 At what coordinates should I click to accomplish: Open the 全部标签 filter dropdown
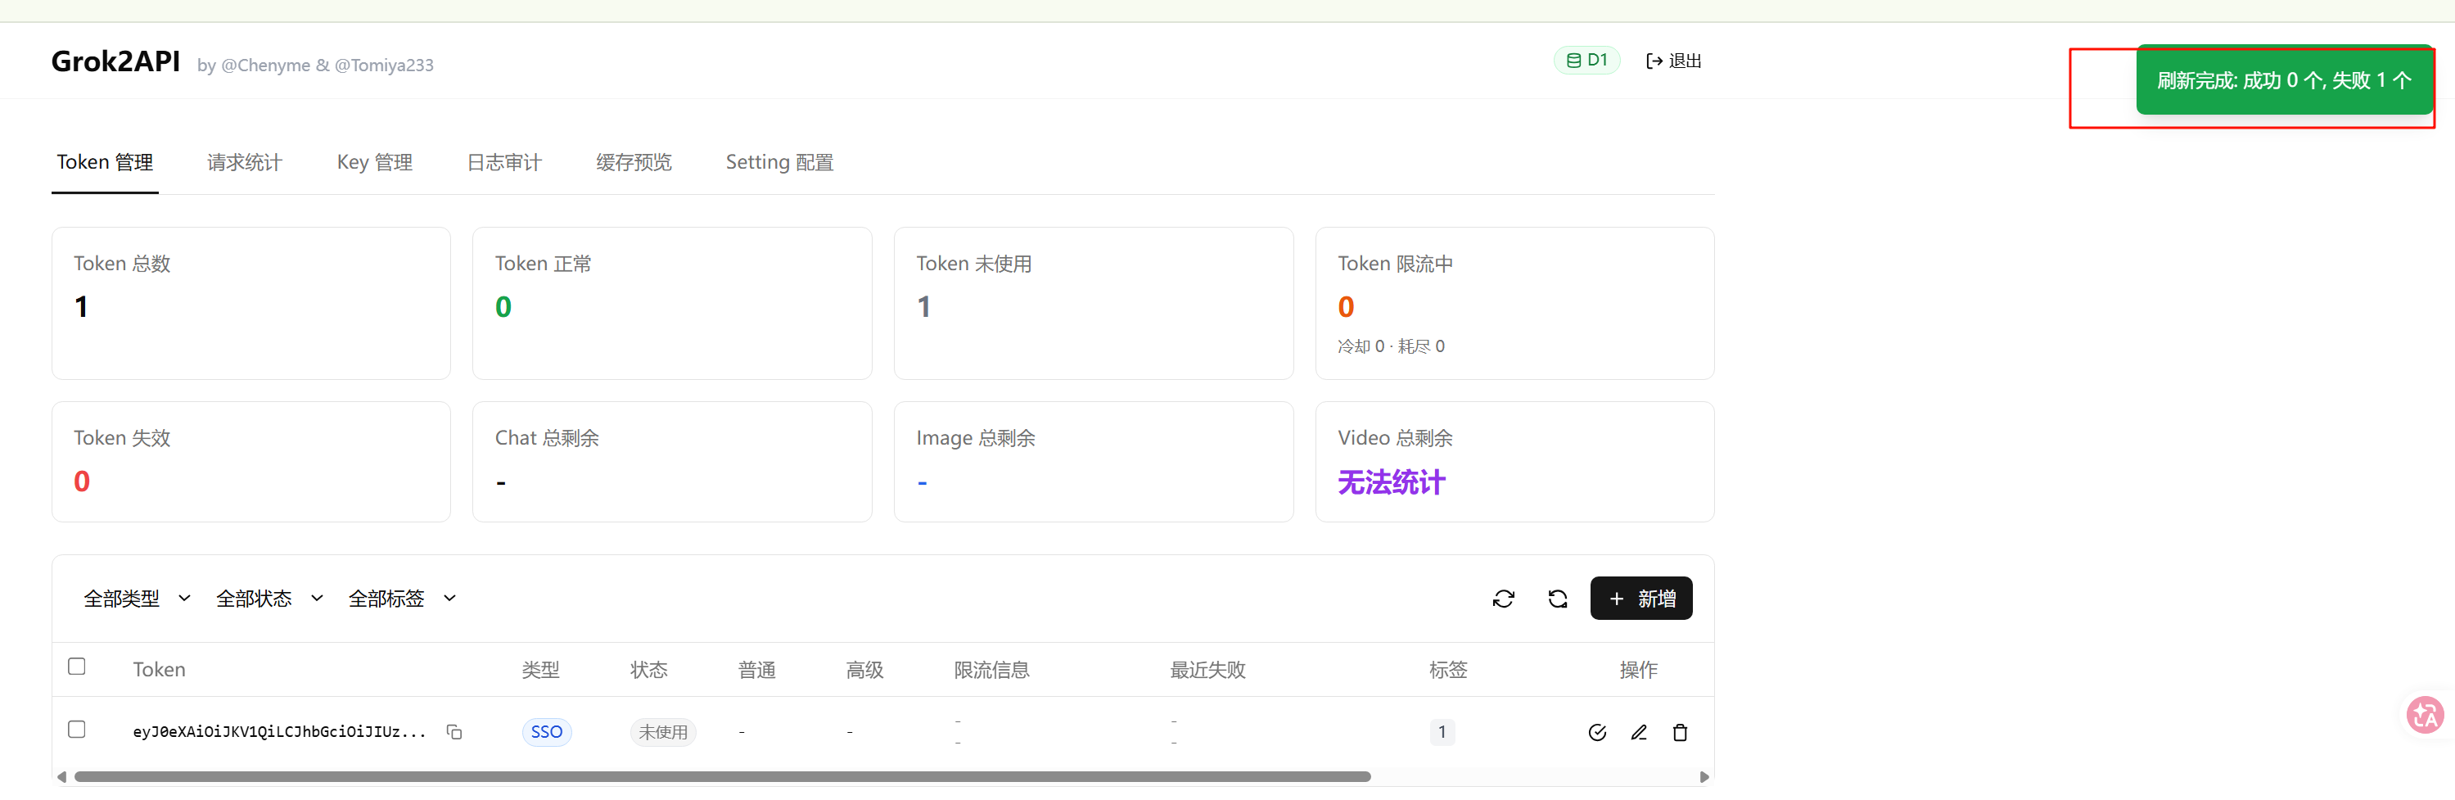[x=402, y=599]
